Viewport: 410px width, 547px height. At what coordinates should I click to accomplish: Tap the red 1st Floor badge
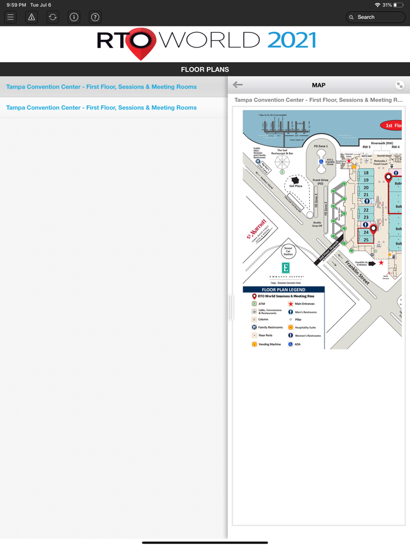pyautogui.click(x=391, y=125)
